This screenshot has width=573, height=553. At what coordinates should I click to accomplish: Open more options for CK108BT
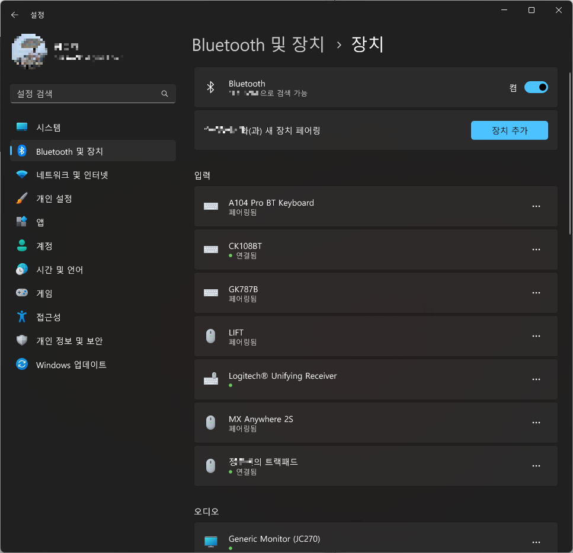click(x=536, y=250)
